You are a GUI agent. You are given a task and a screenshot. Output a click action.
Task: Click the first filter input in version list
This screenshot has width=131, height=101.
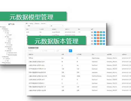[34, 51]
